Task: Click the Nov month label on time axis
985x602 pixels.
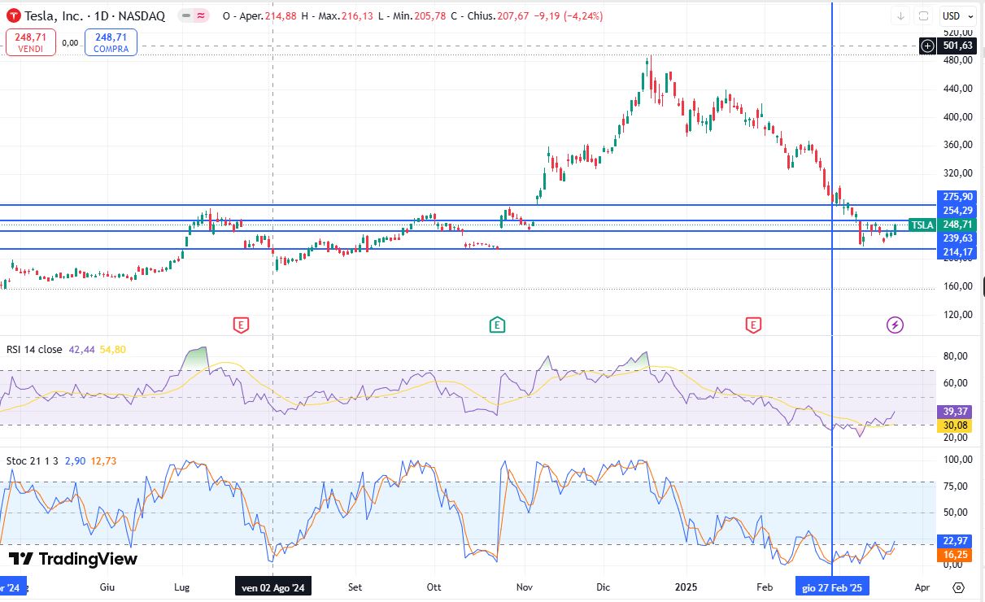Action: tap(525, 587)
